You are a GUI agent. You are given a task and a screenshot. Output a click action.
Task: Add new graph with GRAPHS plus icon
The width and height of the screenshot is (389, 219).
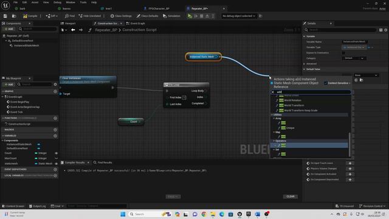point(55,91)
